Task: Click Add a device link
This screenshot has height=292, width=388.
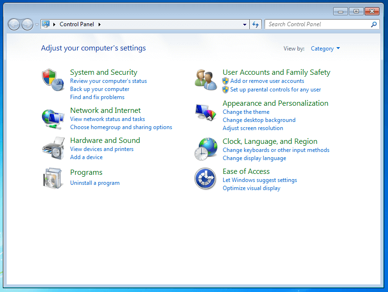Action: pyautogui.click(x=86, y=157)
